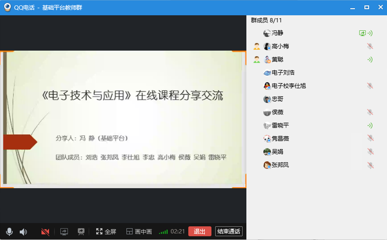Image resolution: width=387 pixels, height=240 pixels.
Task: Switch to 画中画 picture-in-picture mode
Action: (x=139, y=231)
